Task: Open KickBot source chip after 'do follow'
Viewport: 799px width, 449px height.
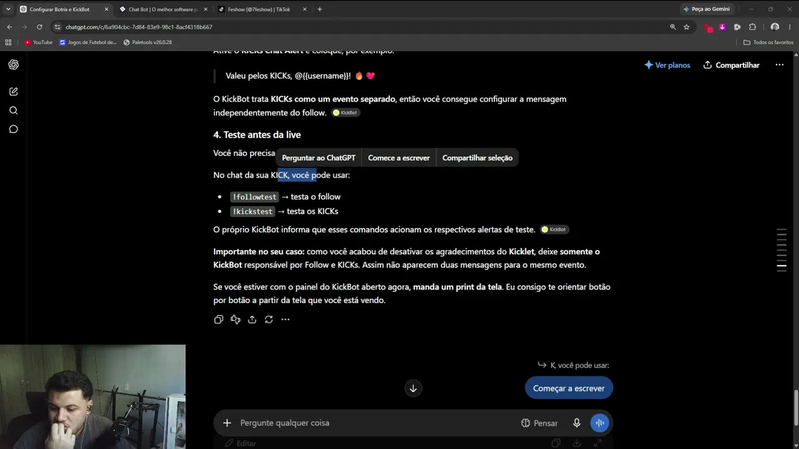Action: point(345,113)
